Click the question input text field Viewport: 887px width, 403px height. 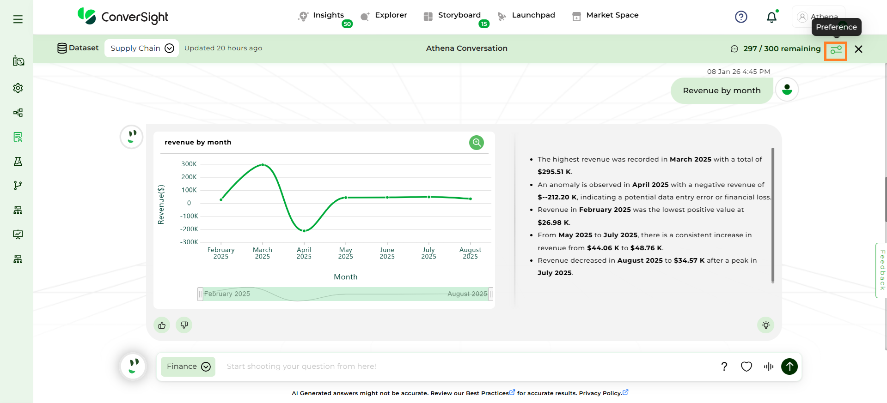click(x=462, y=367)
